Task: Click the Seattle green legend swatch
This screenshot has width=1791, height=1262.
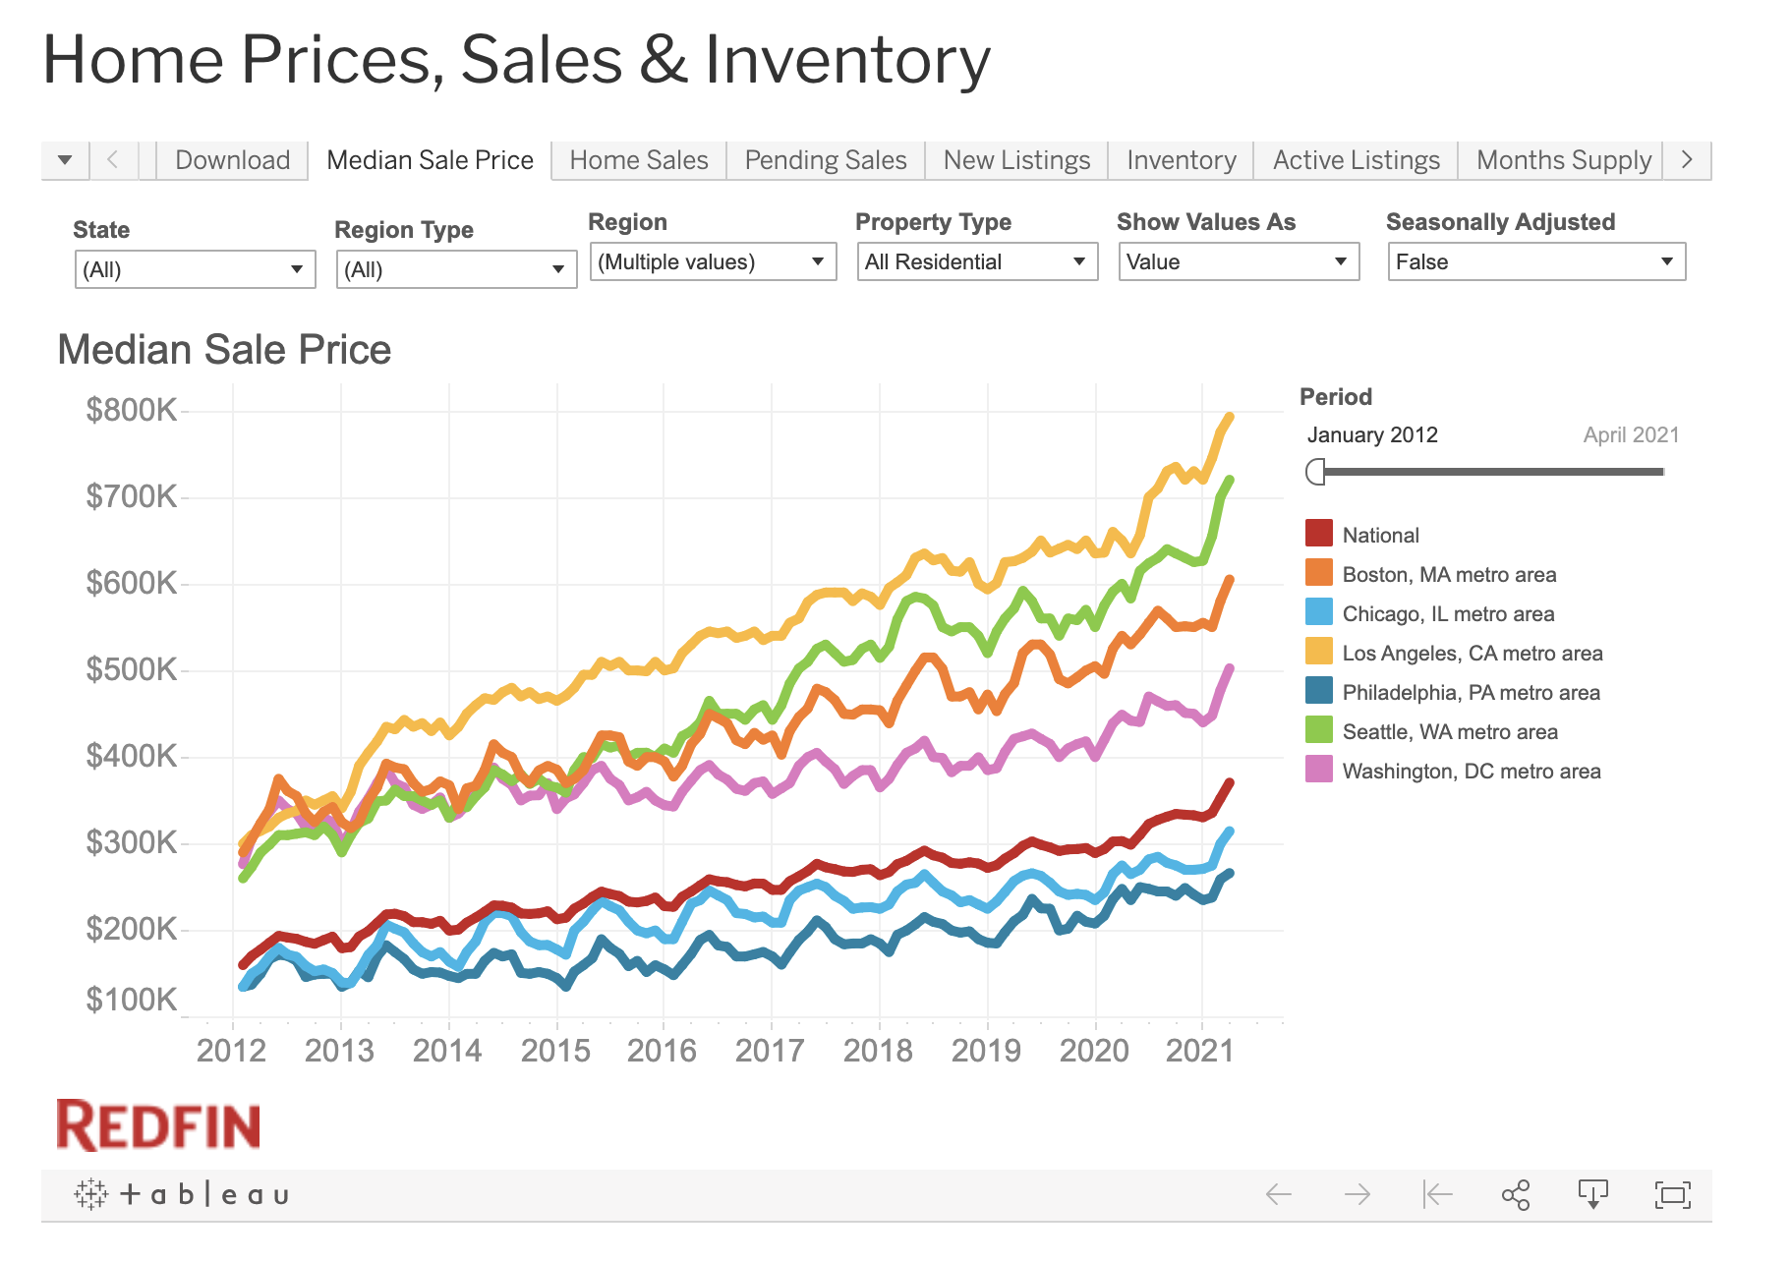Action: coord(1319,730)
